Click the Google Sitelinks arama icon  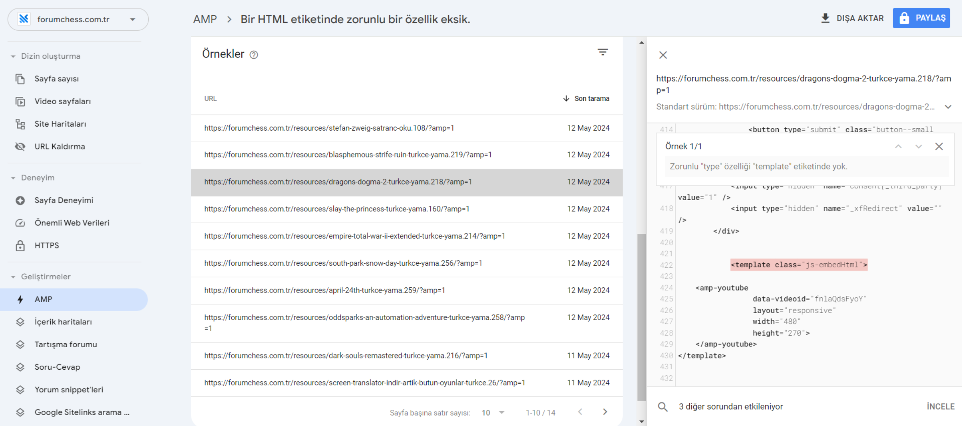(20, 412)
